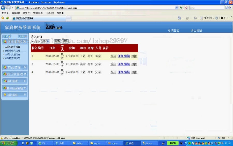Expand the 基本数据管理 sidebar section

[15, 88]
